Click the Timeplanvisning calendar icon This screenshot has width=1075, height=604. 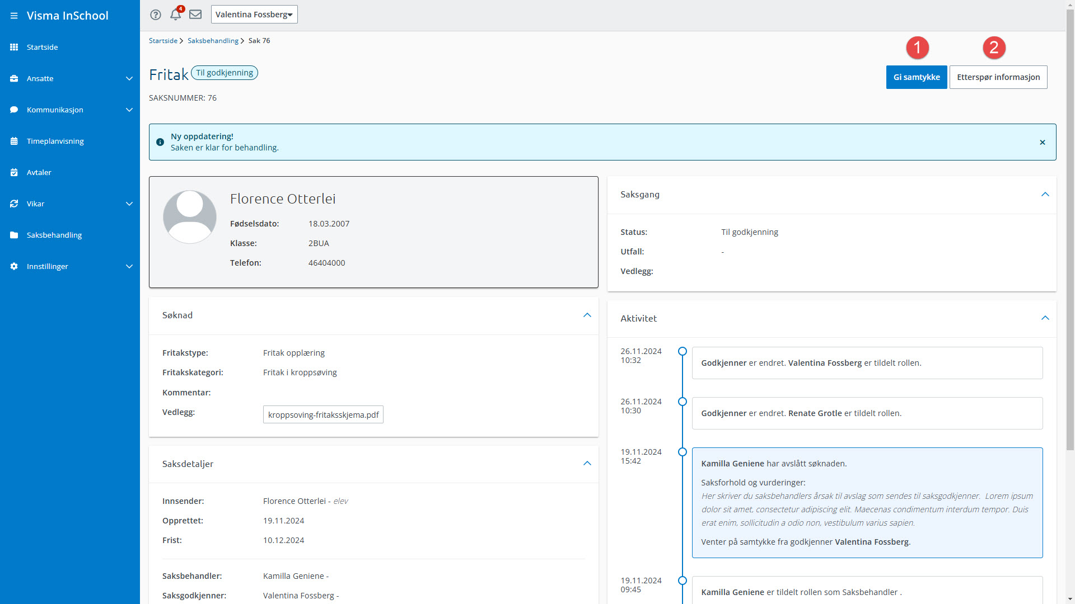tap(14, 141)
